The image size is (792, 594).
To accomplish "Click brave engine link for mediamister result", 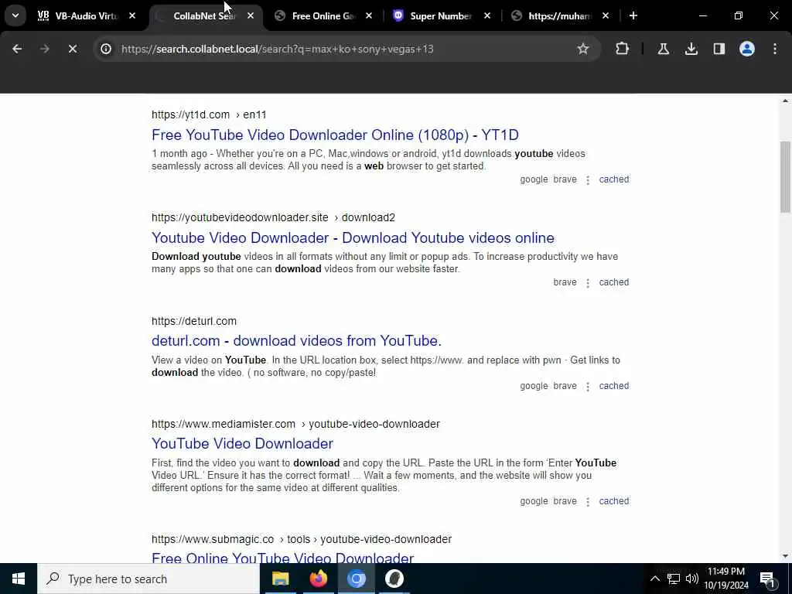I will (x=565, y=501).
